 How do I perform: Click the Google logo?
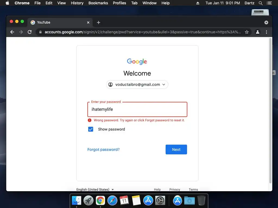tap(137, 61)
